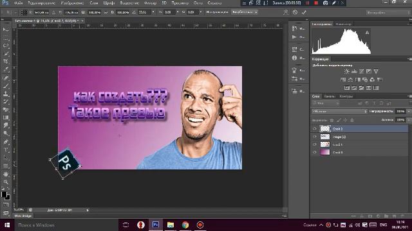The height and width of the screenshot is (231, 412).
Task: Open the Окно menu
Action: pos(198,3)
